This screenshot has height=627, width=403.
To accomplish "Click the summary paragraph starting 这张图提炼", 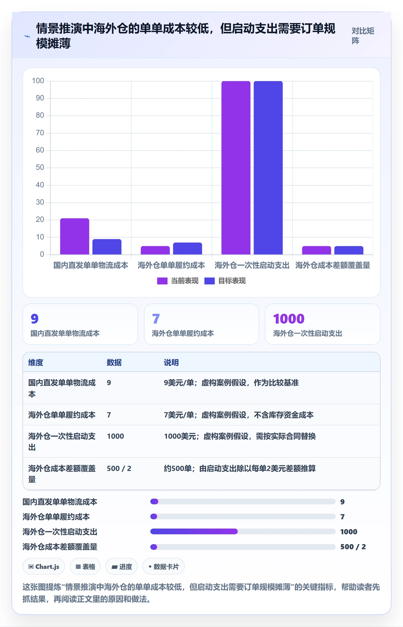I will (x=201, y=593).
